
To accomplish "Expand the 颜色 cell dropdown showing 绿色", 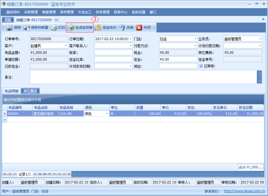I will coord(107,114).
